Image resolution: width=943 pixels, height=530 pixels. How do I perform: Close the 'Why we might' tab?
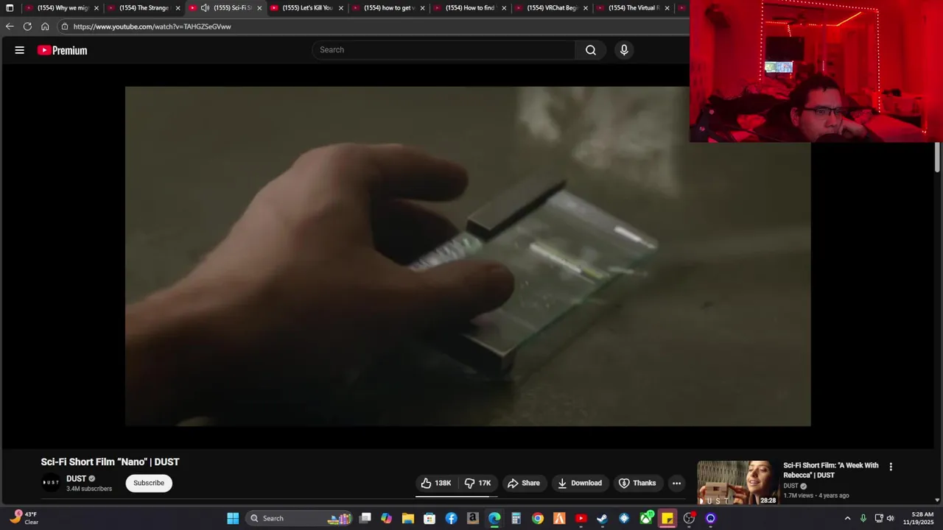tap(97, 8)
